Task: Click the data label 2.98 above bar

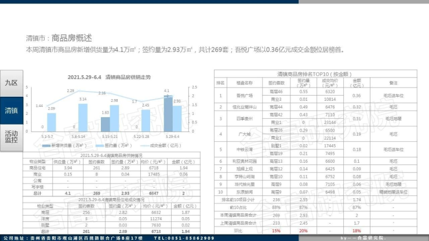Action: pyautogui.click(x=114, y=101)
